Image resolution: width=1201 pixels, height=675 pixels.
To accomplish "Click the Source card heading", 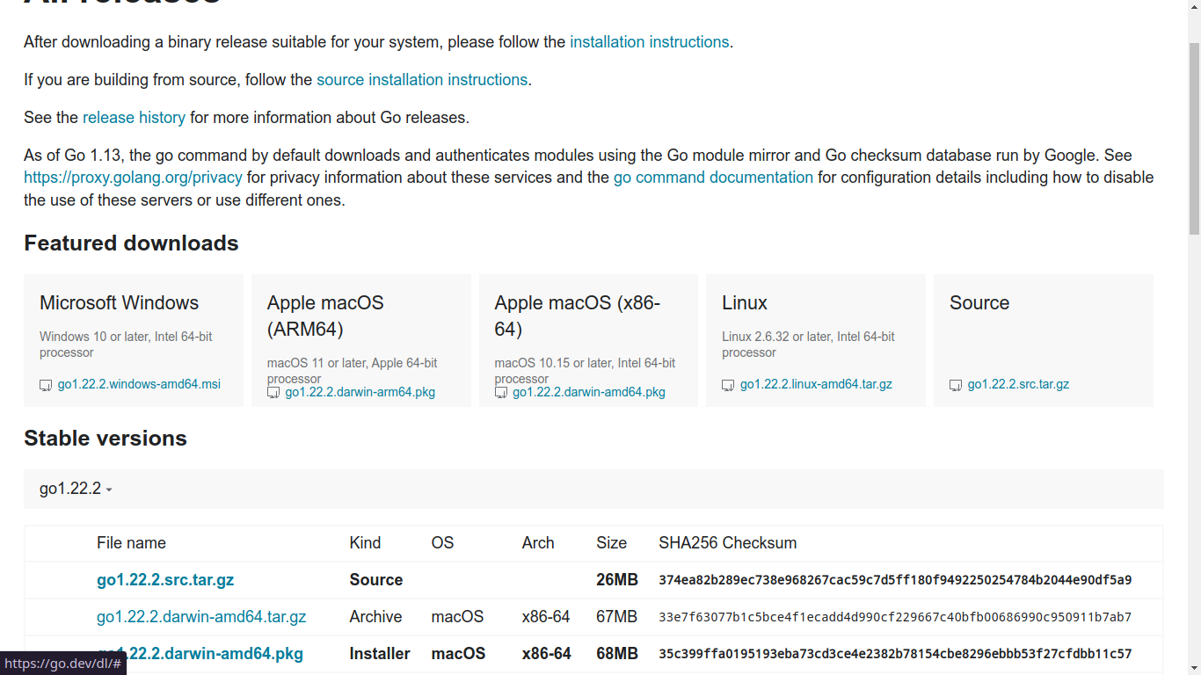I will [x=979, y=303].
